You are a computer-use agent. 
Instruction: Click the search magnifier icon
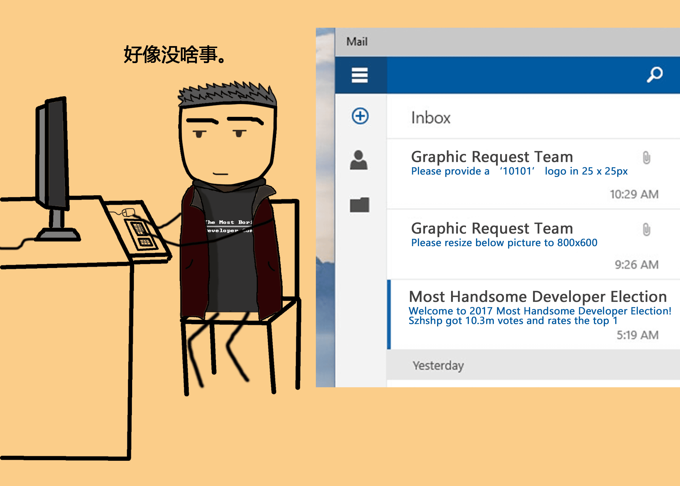pyautogui.click(x=654, y=75)
